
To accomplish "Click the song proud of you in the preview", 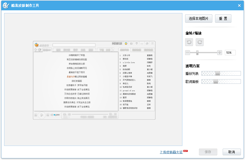I will coord(129,91).
